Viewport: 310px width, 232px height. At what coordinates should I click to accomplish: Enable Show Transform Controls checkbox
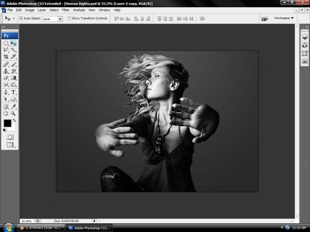(x=69, y=19)
